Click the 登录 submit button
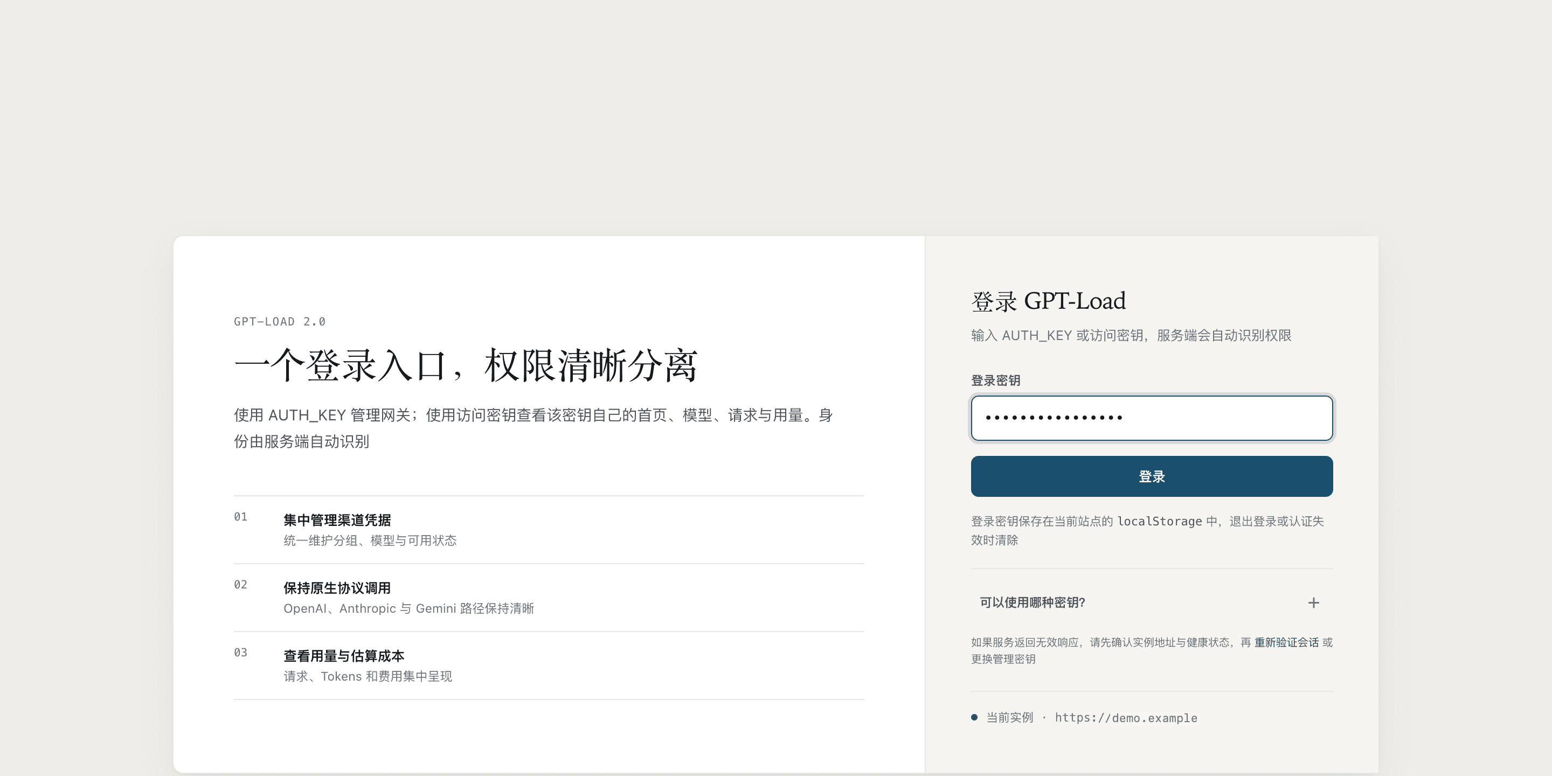 point(1152,476)
